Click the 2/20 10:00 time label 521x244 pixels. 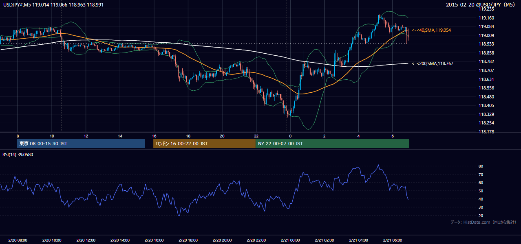52,240
